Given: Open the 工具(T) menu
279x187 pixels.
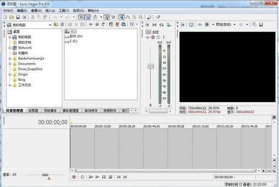Looking at the screenshot, I should click(64, 11).
